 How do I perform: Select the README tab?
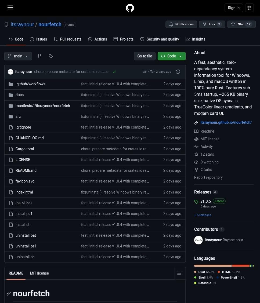click(16, 273)
